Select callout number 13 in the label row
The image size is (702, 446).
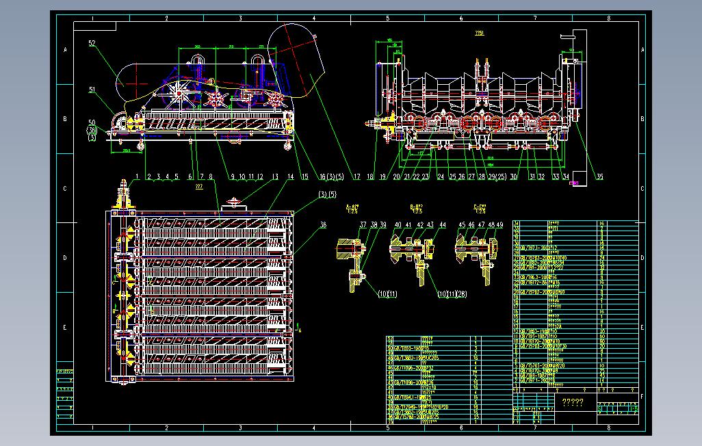coord(275,177)
